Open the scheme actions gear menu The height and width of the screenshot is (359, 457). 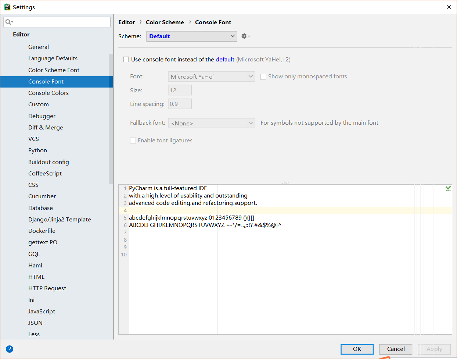245,36
